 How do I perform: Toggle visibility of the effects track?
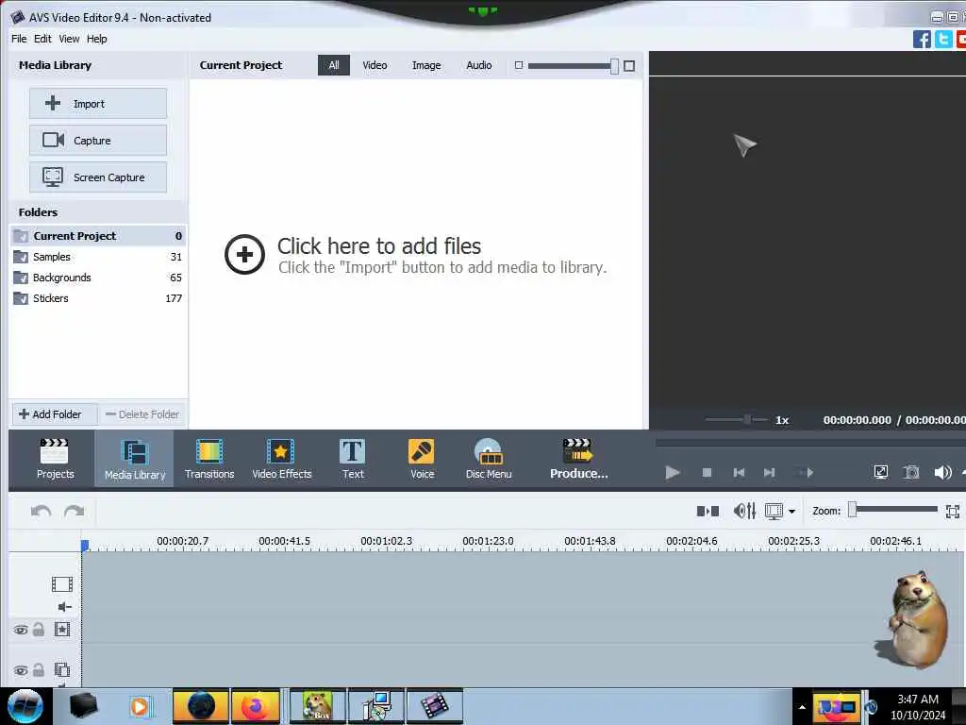(21, 630)
